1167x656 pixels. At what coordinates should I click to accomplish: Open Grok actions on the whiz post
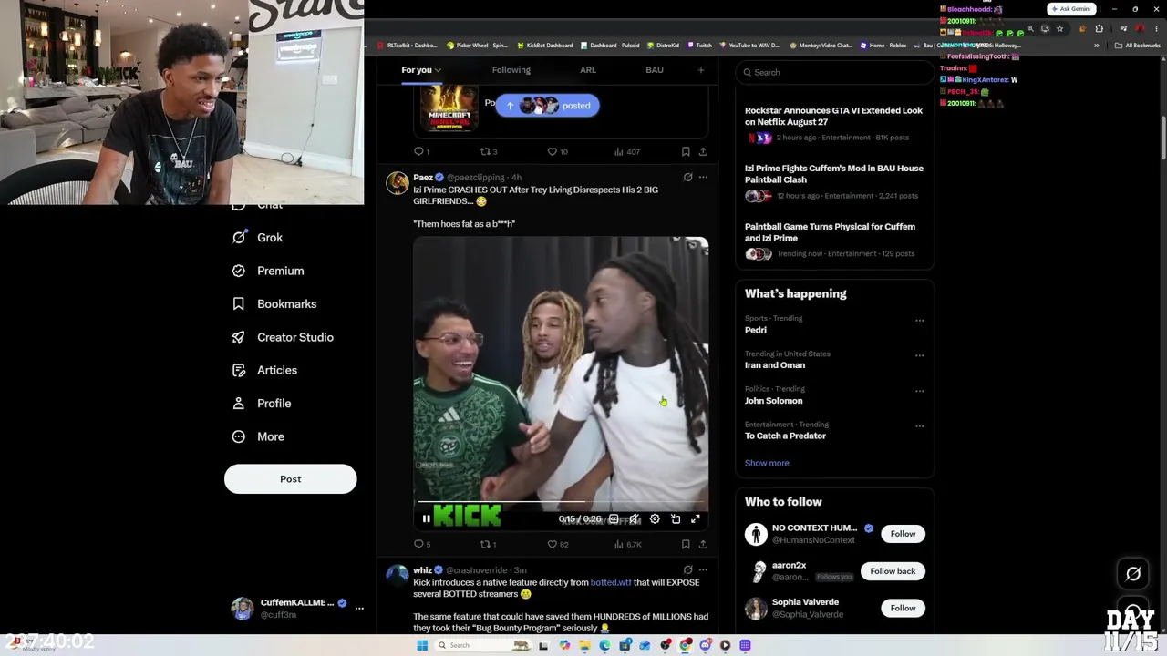click(x=687, y=569)
